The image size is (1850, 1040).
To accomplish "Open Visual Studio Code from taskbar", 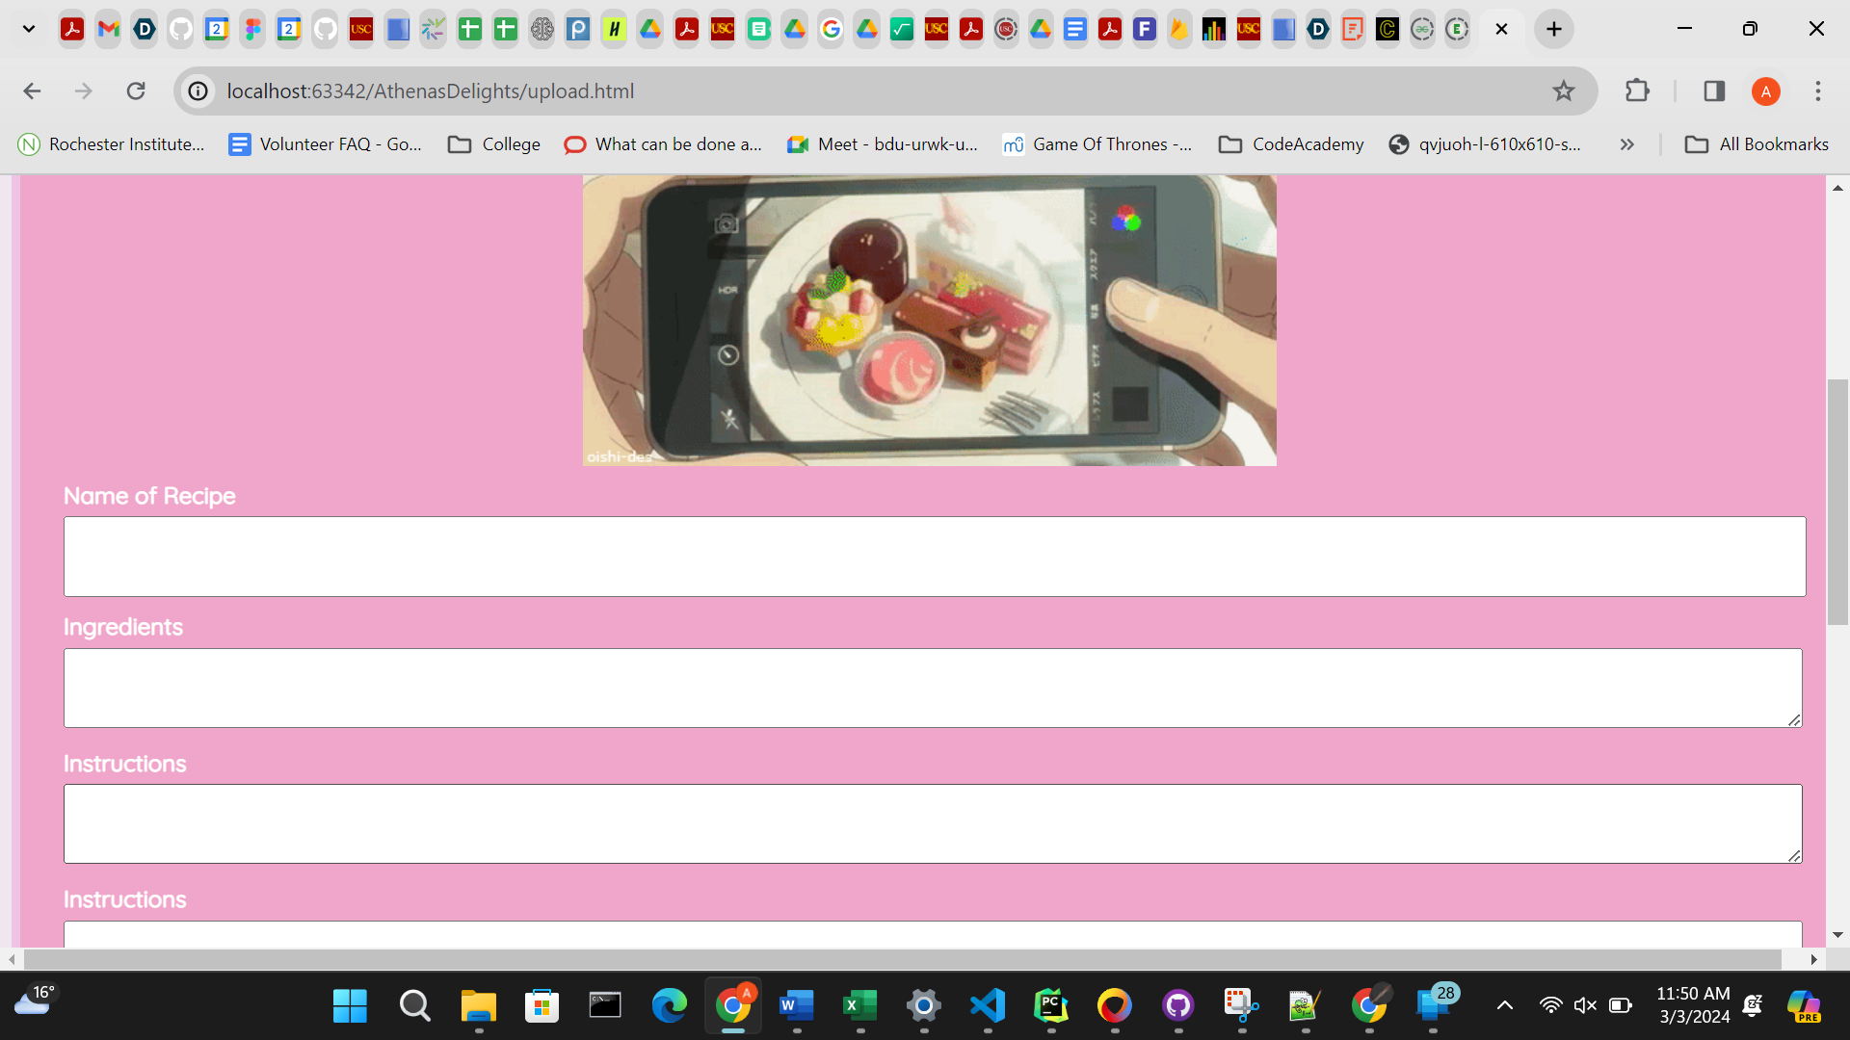I will [988, 1006].
